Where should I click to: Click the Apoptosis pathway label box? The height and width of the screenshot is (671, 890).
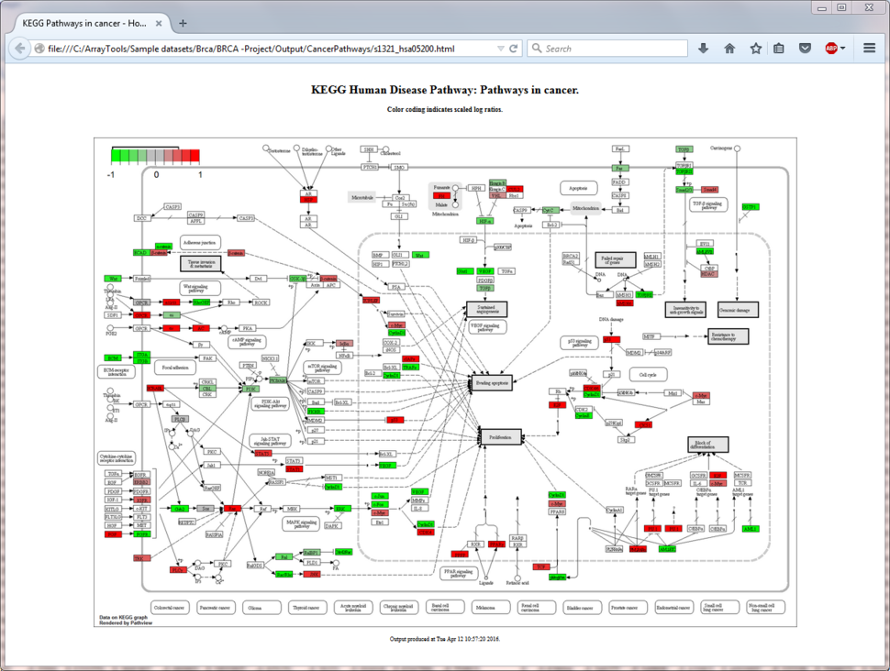click(x=578, y=188)
